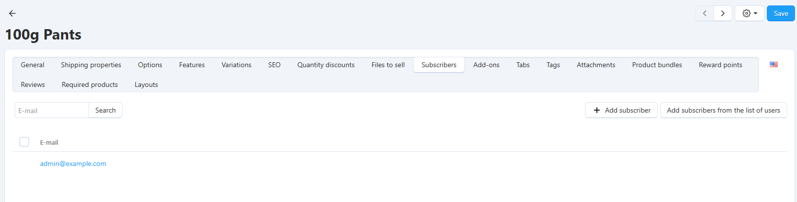797x202 pixels.
Task: Go to previous product with left chevron
Action: (x=705, y=13)
